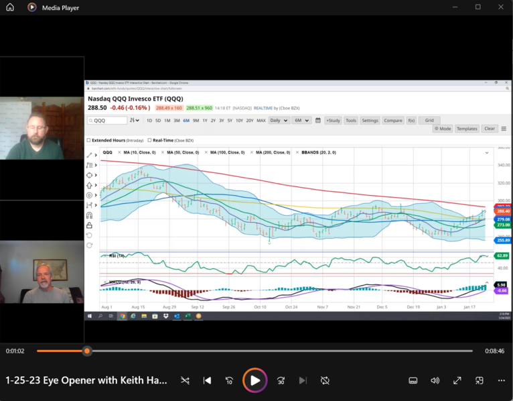
Task: Click the remaining track of the seek bar
Action: (x=282, y=351)
